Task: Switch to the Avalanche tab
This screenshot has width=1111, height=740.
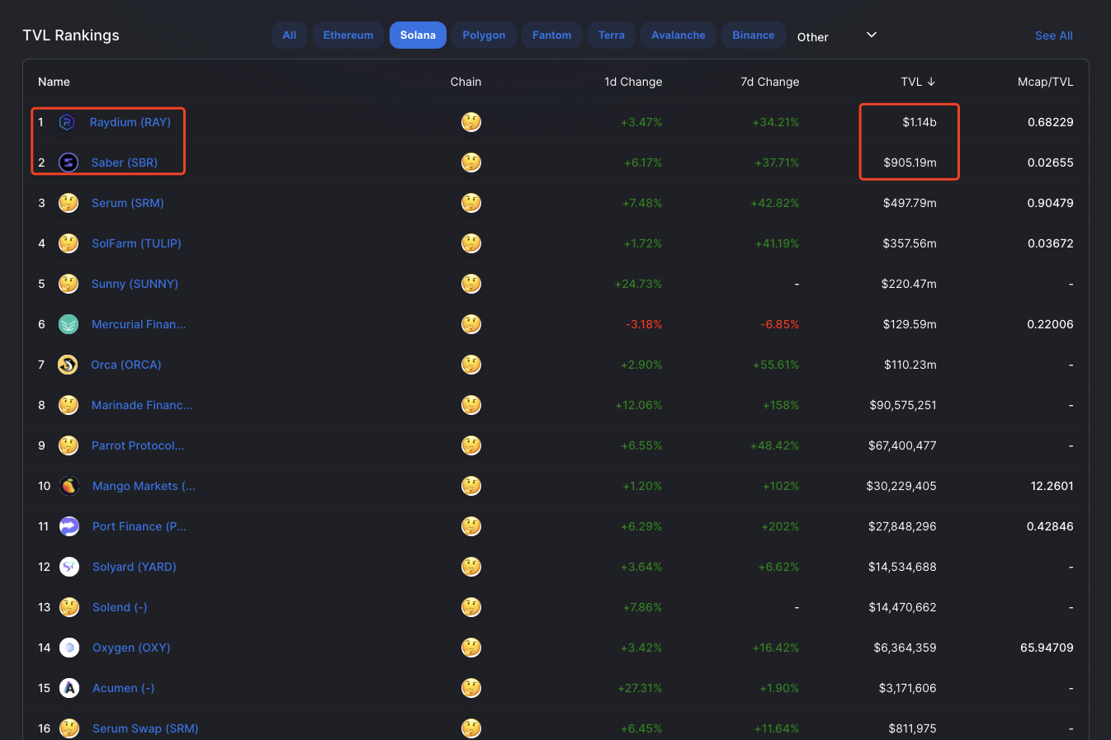Action: click(678, 35)
